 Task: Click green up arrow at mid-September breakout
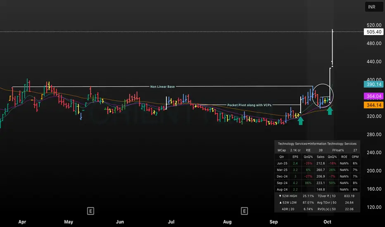pyautogui.click(x=301, y=121)
